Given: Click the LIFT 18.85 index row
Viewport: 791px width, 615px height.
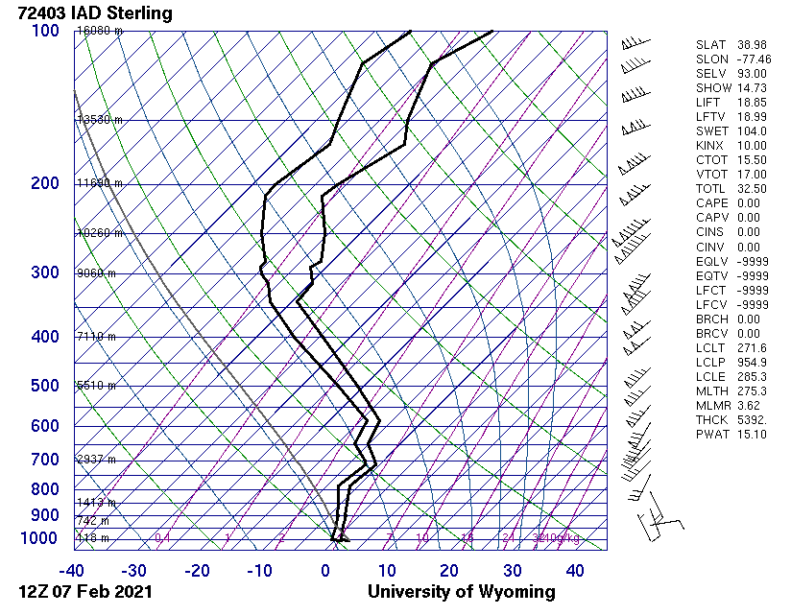Looking at the screenshot, I should pos(731,103).
